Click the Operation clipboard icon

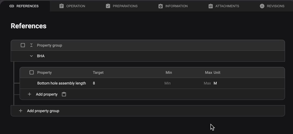(61, 6)
